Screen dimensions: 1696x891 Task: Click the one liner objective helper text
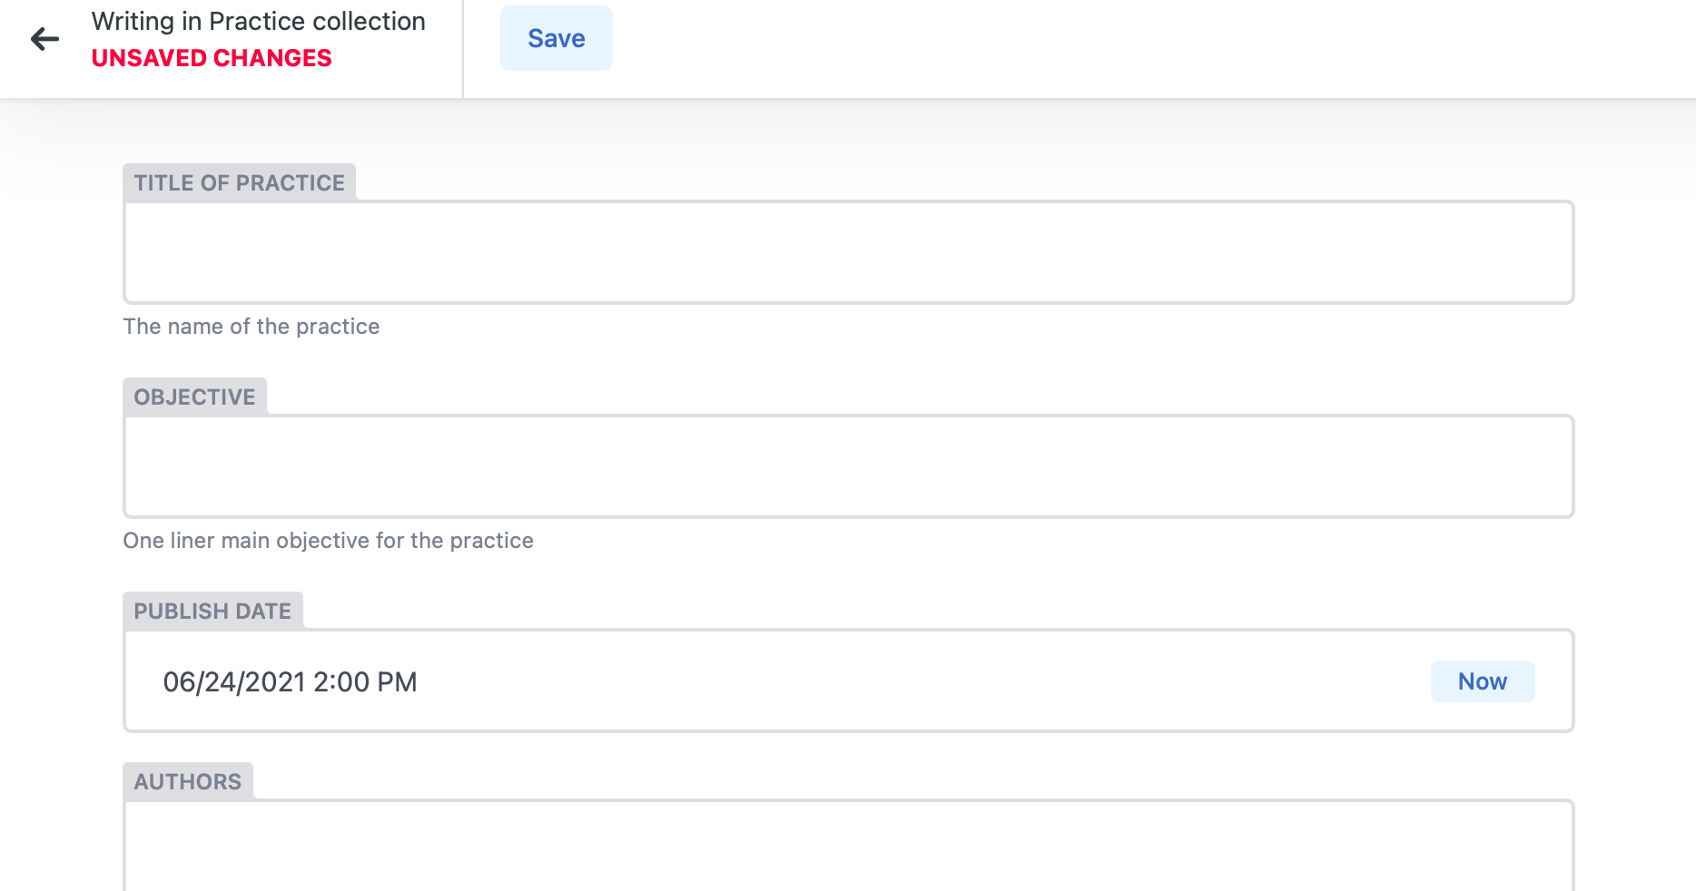click(328, 540)
